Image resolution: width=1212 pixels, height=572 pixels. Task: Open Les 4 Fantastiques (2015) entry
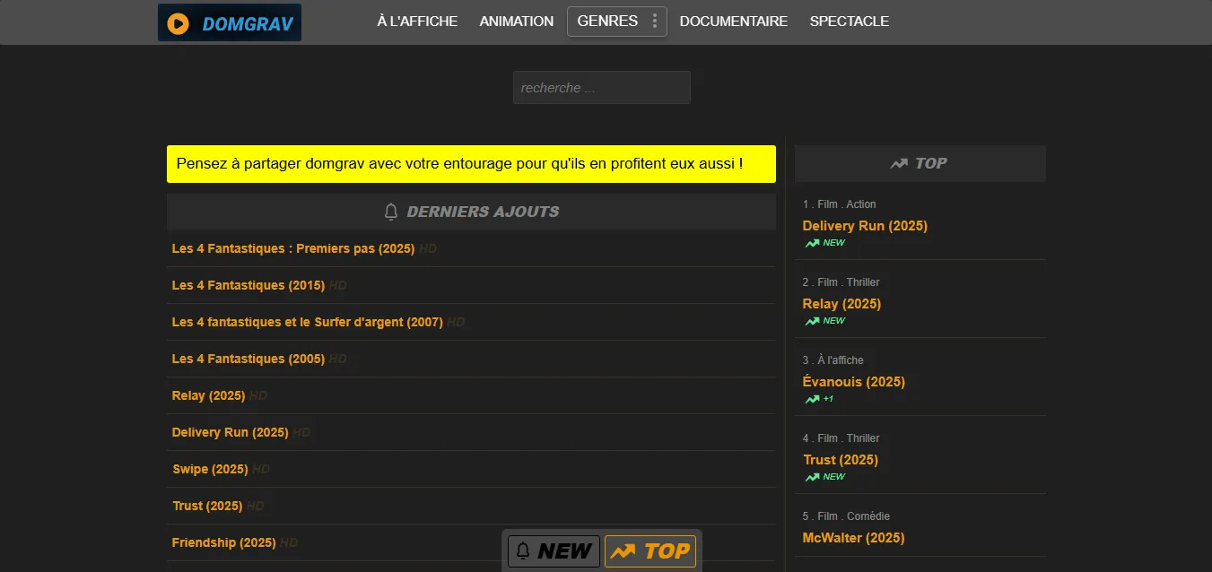[248, 285]
